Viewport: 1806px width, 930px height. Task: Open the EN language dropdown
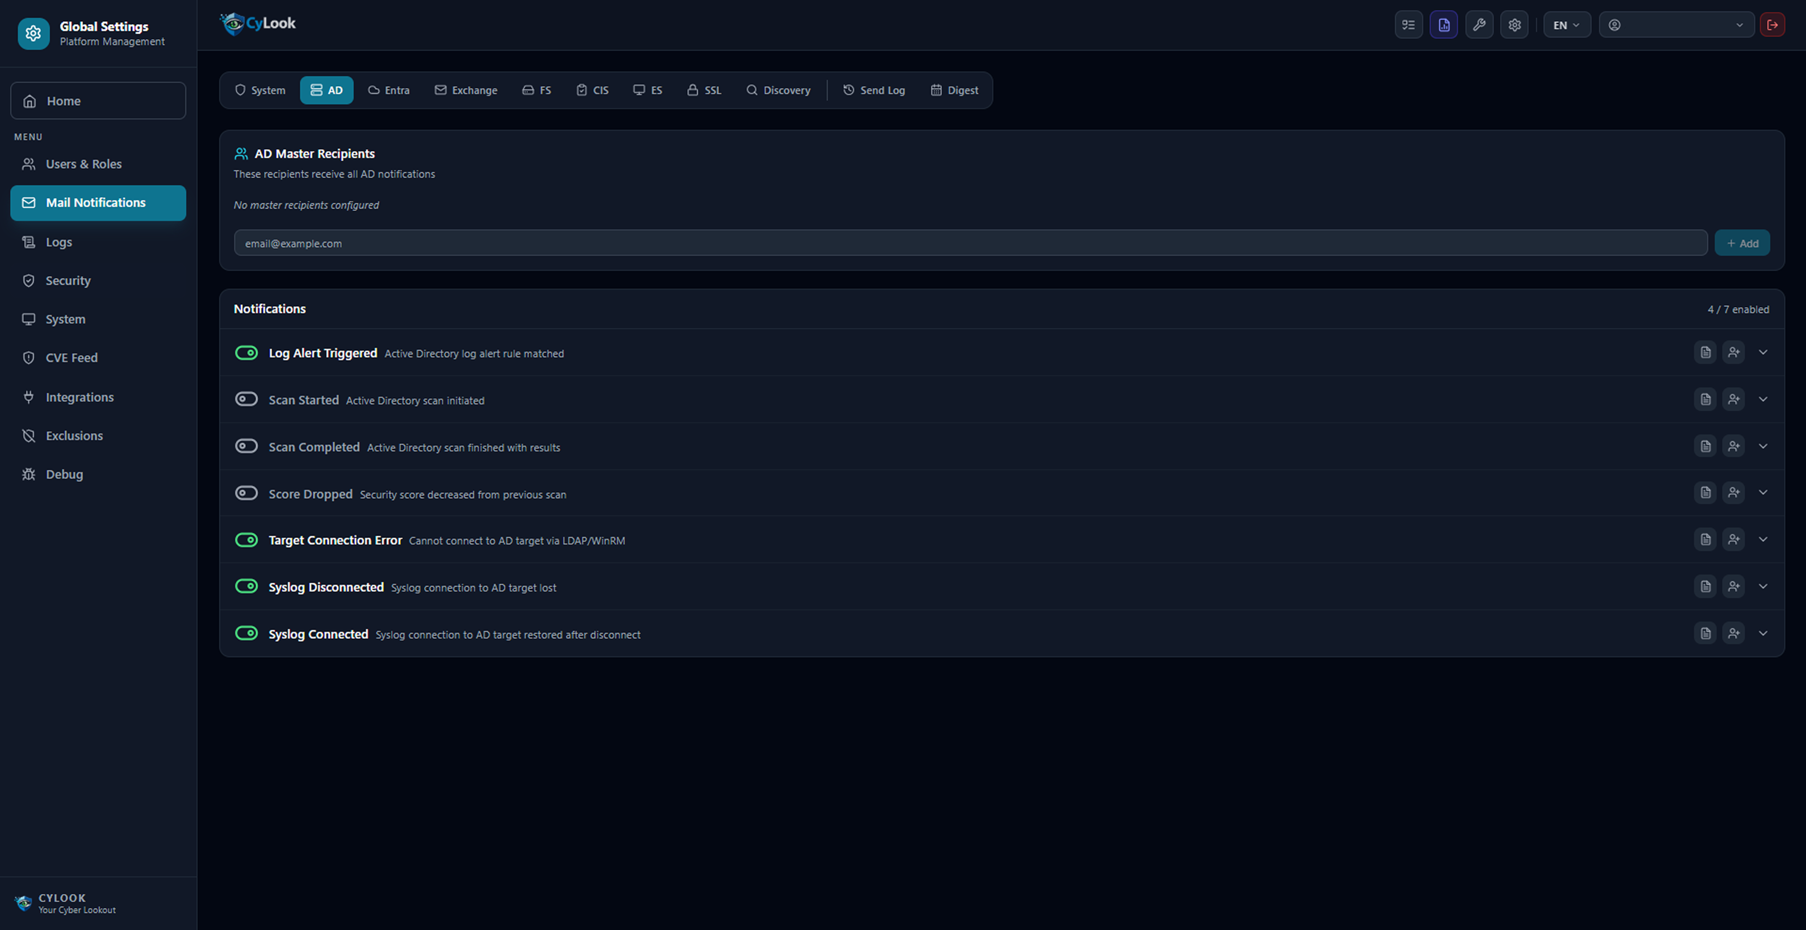click(x=1567, y=25)
